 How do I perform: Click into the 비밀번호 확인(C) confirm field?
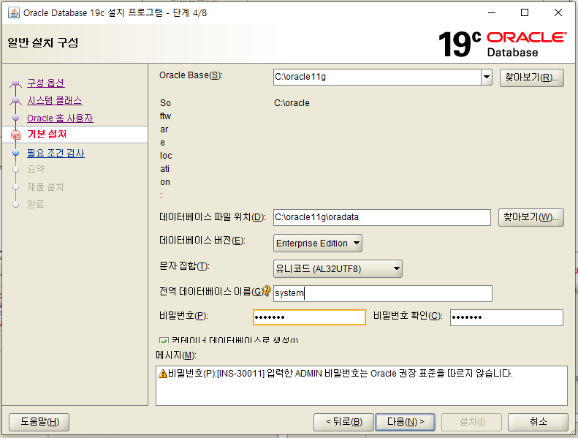(506, 317)
